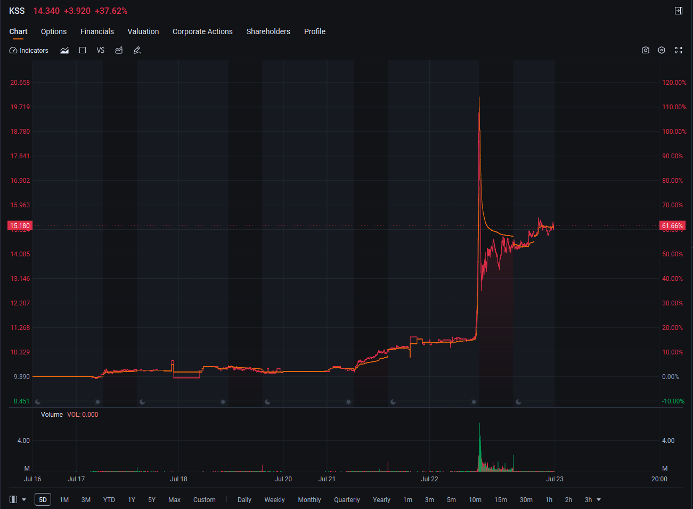Select the square display-mode icon
693x509 pixels.
click(x=83, y=50)
